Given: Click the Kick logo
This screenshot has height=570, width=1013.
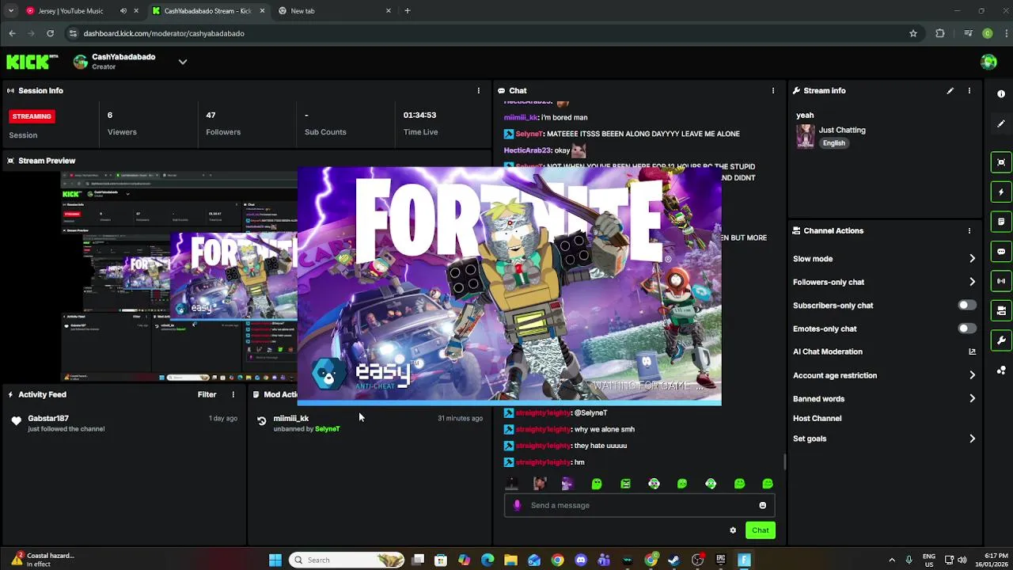Looking at the screenshot, I should click(32, 62).
